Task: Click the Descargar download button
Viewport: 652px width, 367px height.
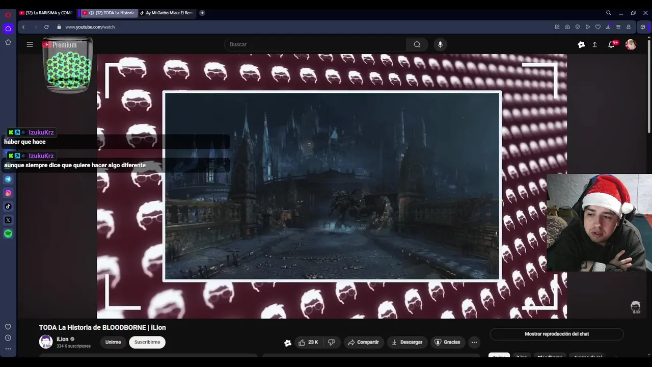Action: point(407,342)
